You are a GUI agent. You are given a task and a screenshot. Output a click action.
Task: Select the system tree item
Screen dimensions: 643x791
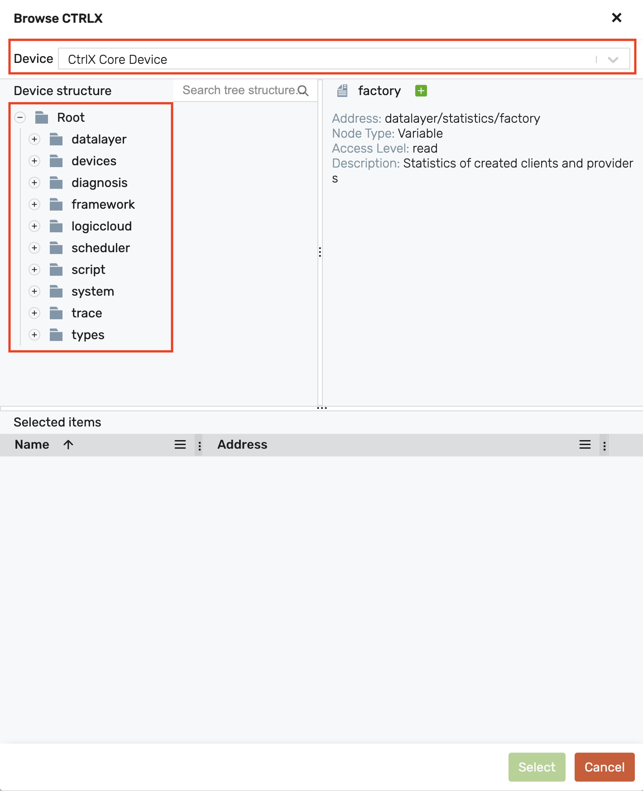[93, 292]
